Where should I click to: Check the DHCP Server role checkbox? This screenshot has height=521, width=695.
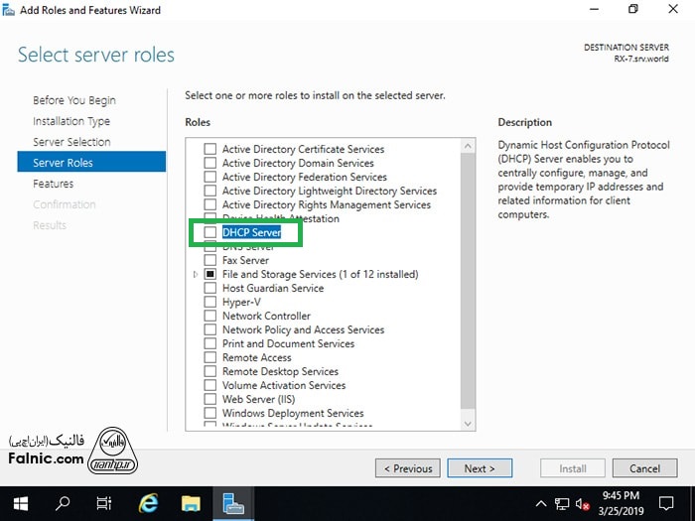coord(209,232)
